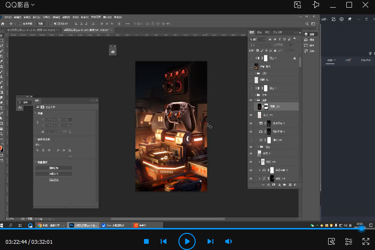Open the player settings sliders icon
Screen dimensions: 375x250
click(x=349, y=242)
